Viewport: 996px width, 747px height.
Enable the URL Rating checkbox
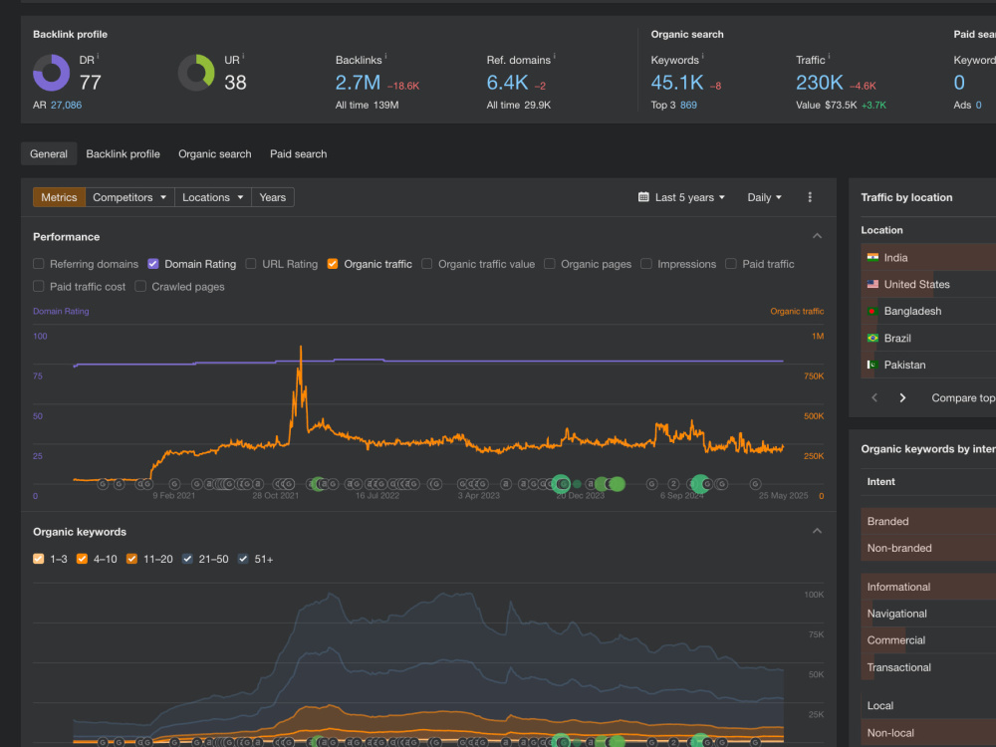[251, 264]
